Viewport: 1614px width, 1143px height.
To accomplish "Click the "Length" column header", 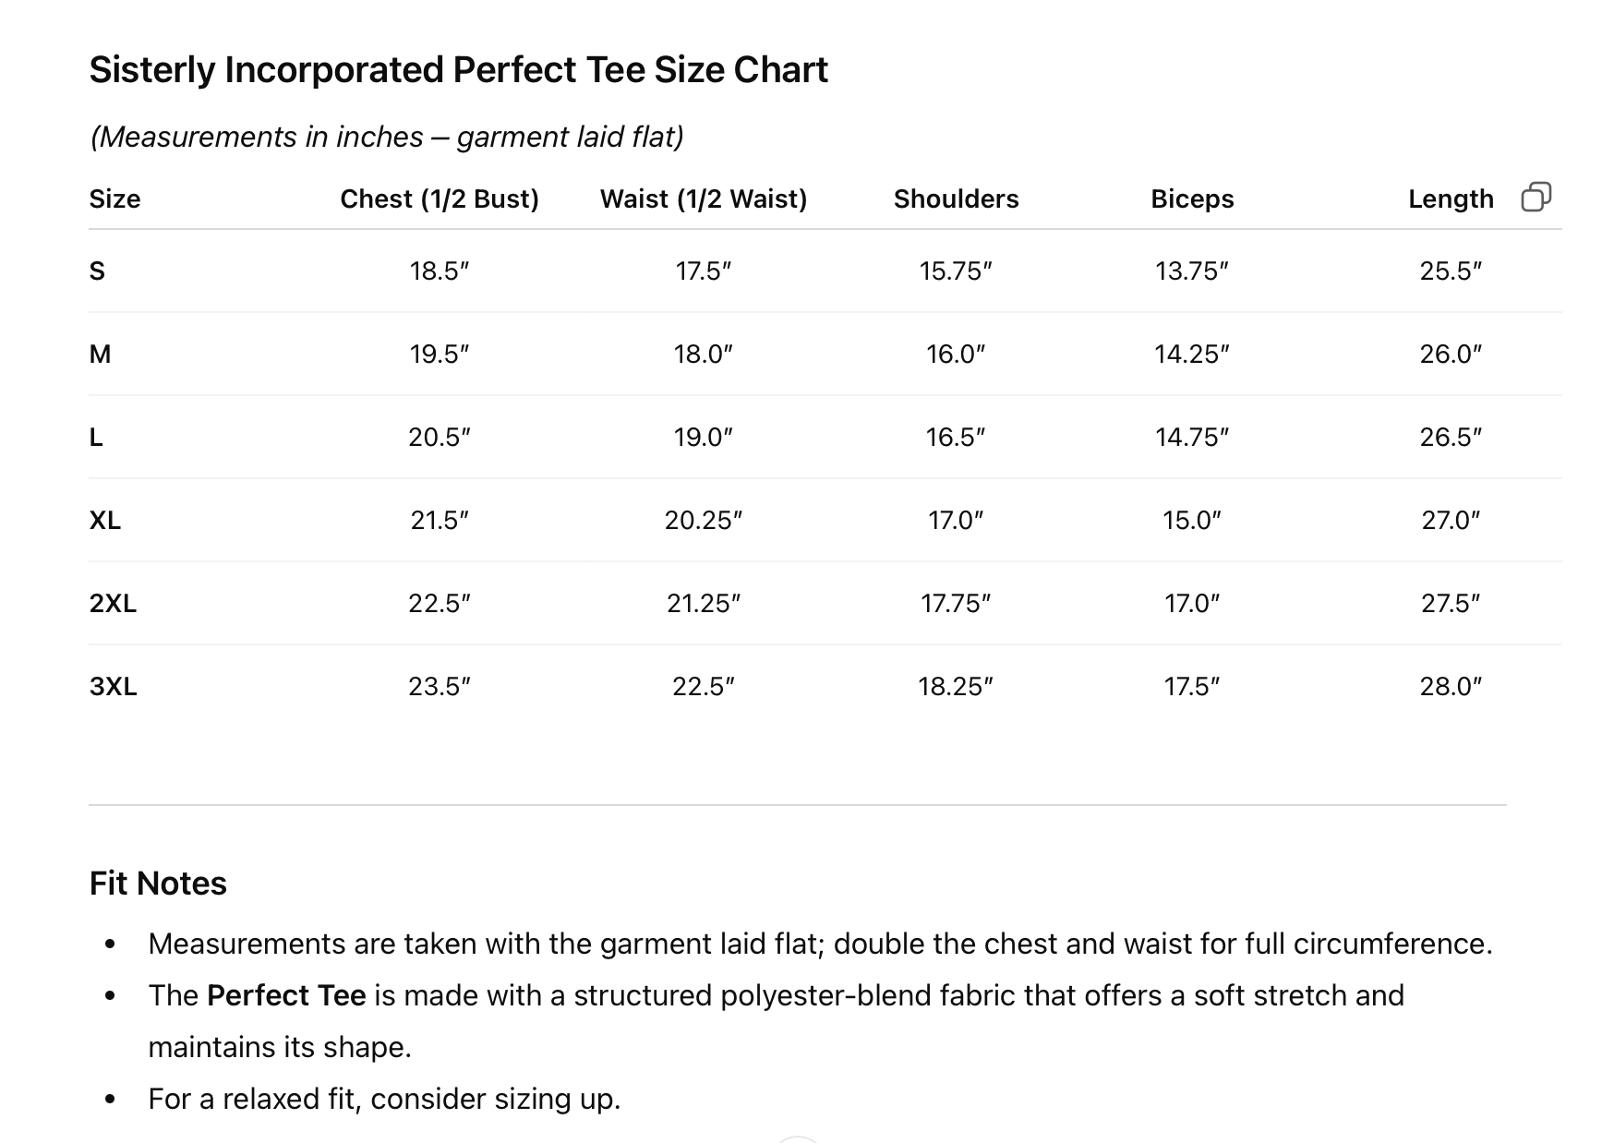I will 1451,199.
